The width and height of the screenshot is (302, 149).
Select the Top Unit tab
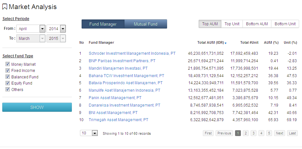point(232,24)
